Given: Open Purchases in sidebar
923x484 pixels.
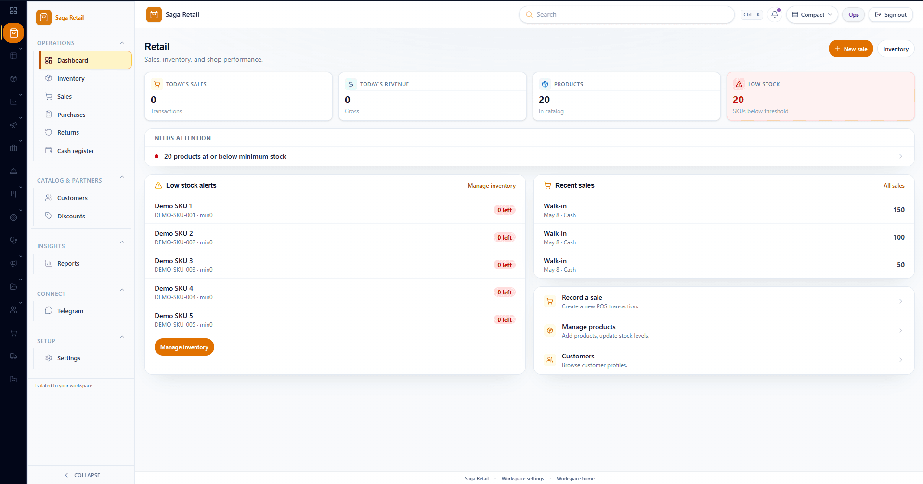Looking at the screenshot, I should point(85,115).
